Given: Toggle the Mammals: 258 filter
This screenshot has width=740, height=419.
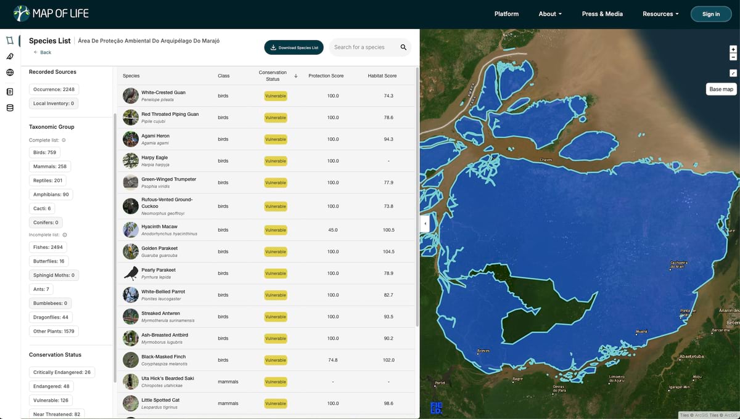Looking at the screenshot, I should (x=50, y=166).
